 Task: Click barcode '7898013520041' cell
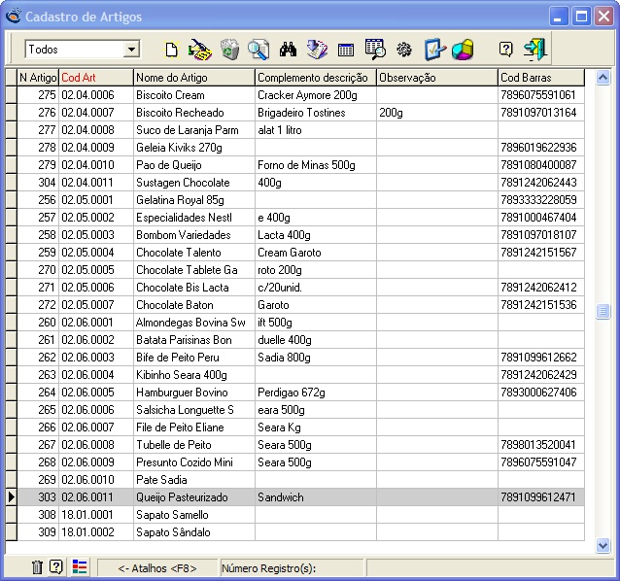point(541,445)
